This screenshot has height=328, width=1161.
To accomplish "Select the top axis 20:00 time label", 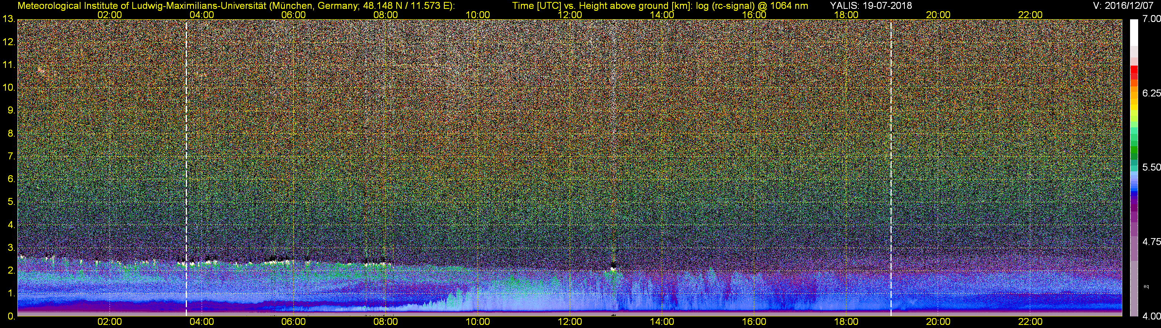I will tap(938, 15).
